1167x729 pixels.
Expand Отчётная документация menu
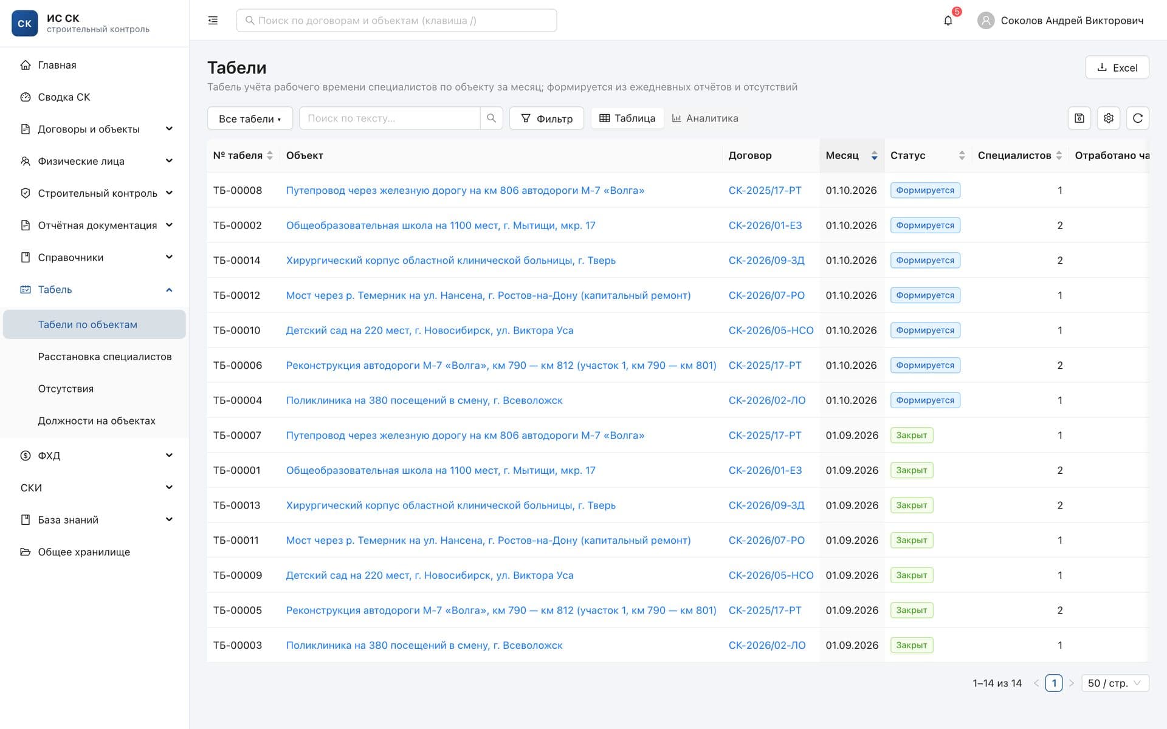click(x=94, y=225)
